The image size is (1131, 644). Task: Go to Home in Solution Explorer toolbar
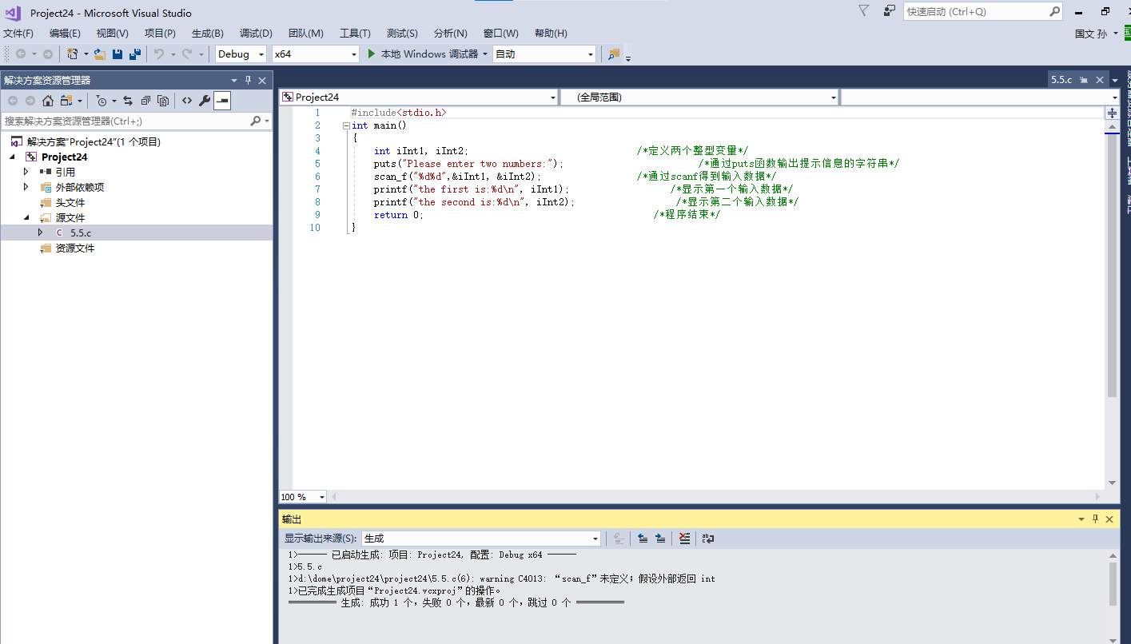coord(48,101)
